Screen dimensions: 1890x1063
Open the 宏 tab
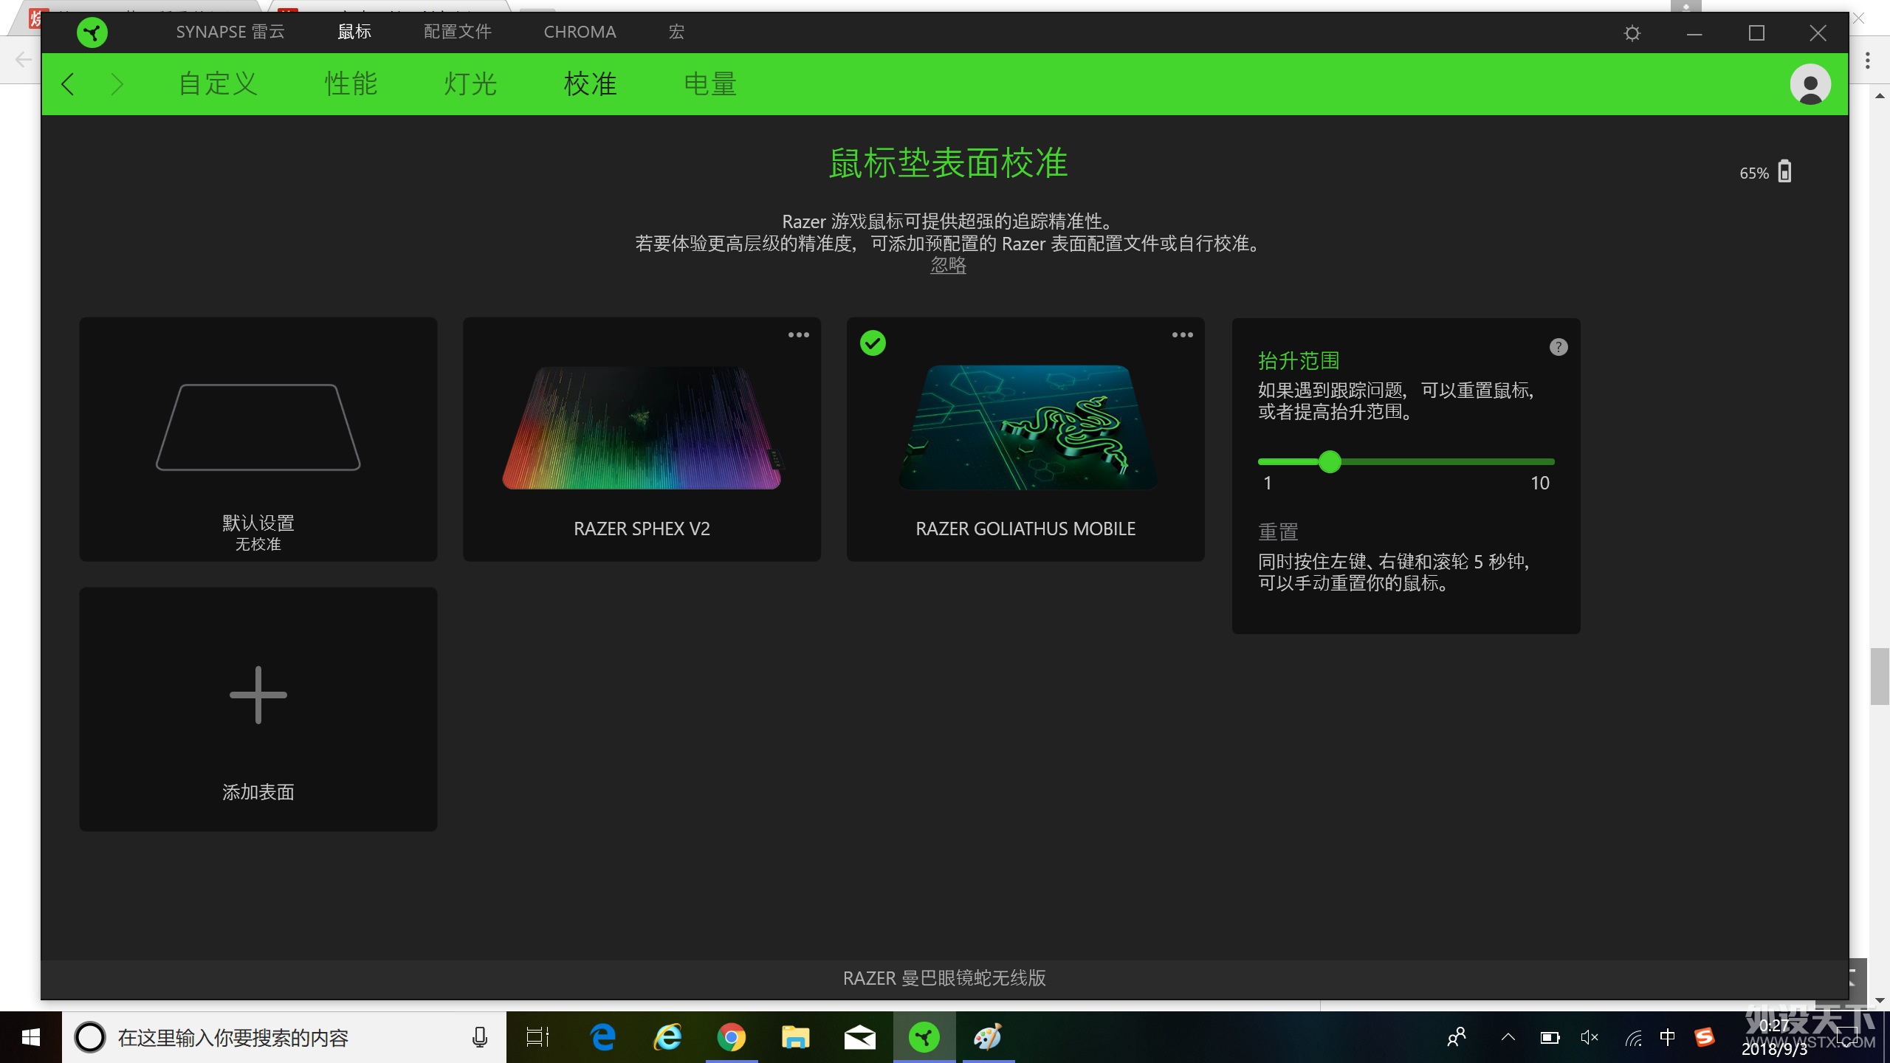676,32
